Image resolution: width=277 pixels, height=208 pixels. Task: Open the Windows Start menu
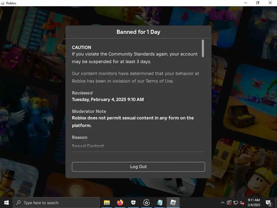pos(6,203)
